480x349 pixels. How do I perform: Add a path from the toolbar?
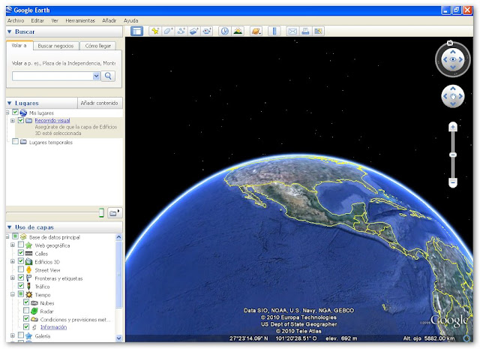(x=181, y=32)
